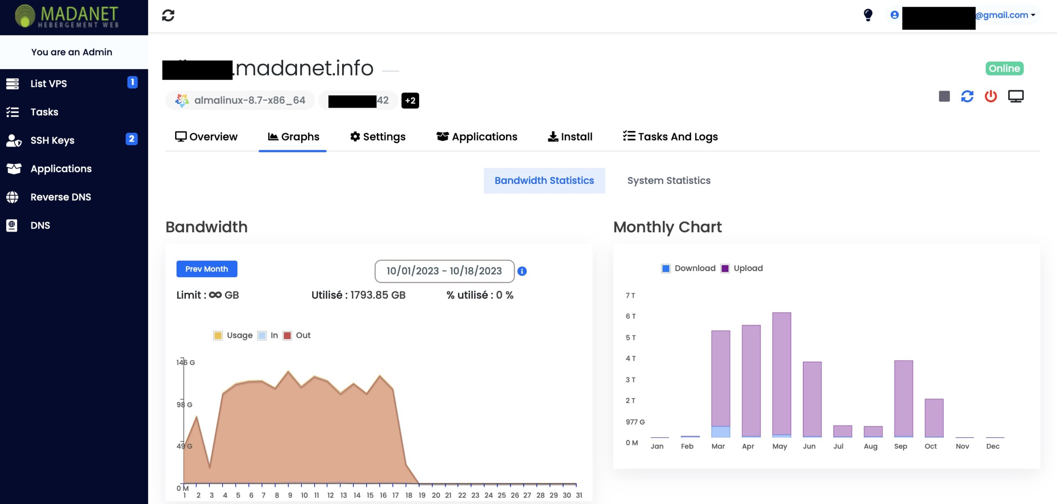Switch to the Graphs tab
The width and height of the screenshot is (1057, 504).
[293, 137]
